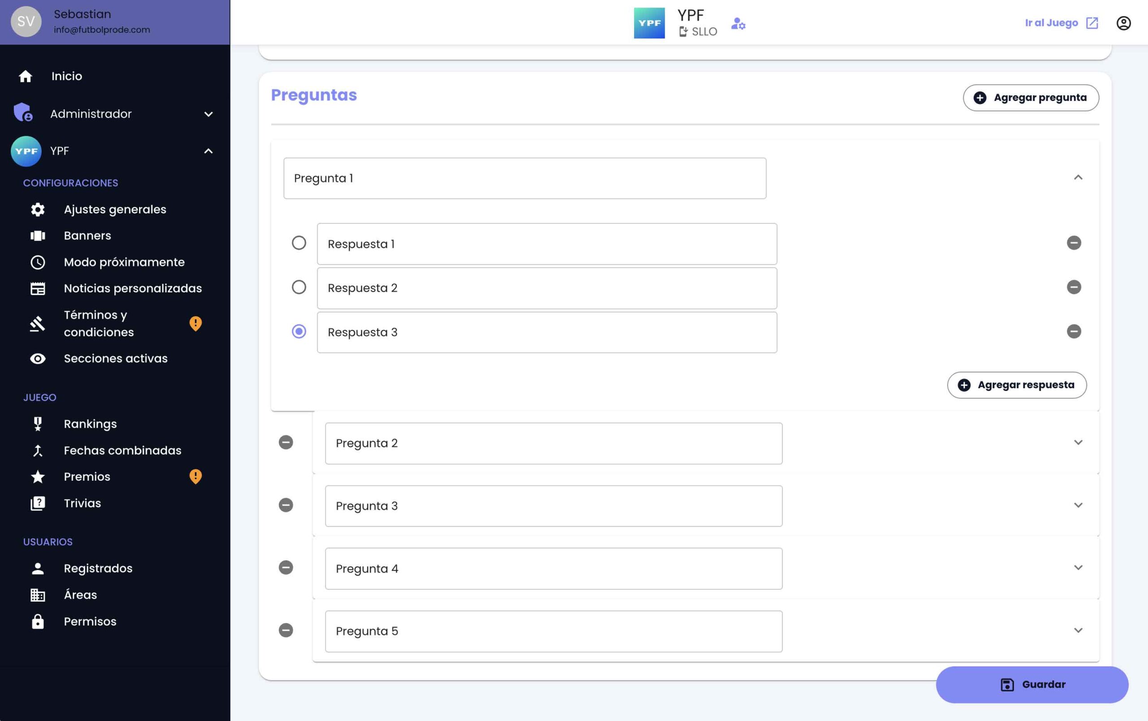The width and height of the screenshot is (1148, 721).
Task: Click the selected Respuesta 3 radio button
Action: point(299,331)
